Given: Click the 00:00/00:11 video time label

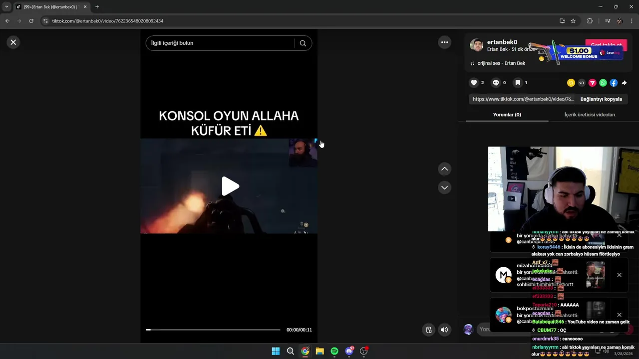Looking at the screenshot, I should [x=299, y=330].
